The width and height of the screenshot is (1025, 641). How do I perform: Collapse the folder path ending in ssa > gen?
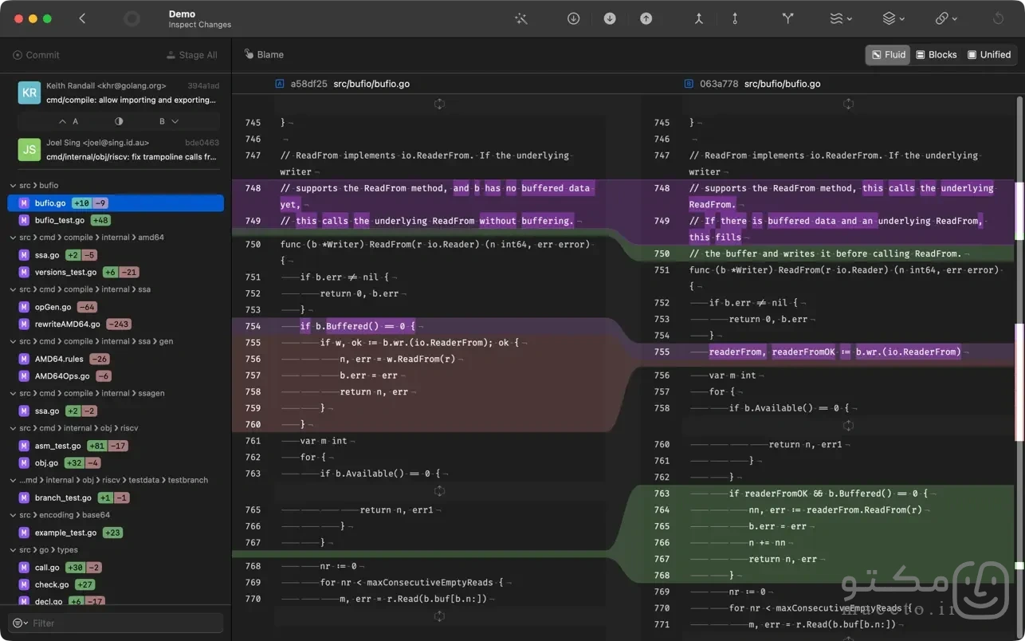click(14, 341)
